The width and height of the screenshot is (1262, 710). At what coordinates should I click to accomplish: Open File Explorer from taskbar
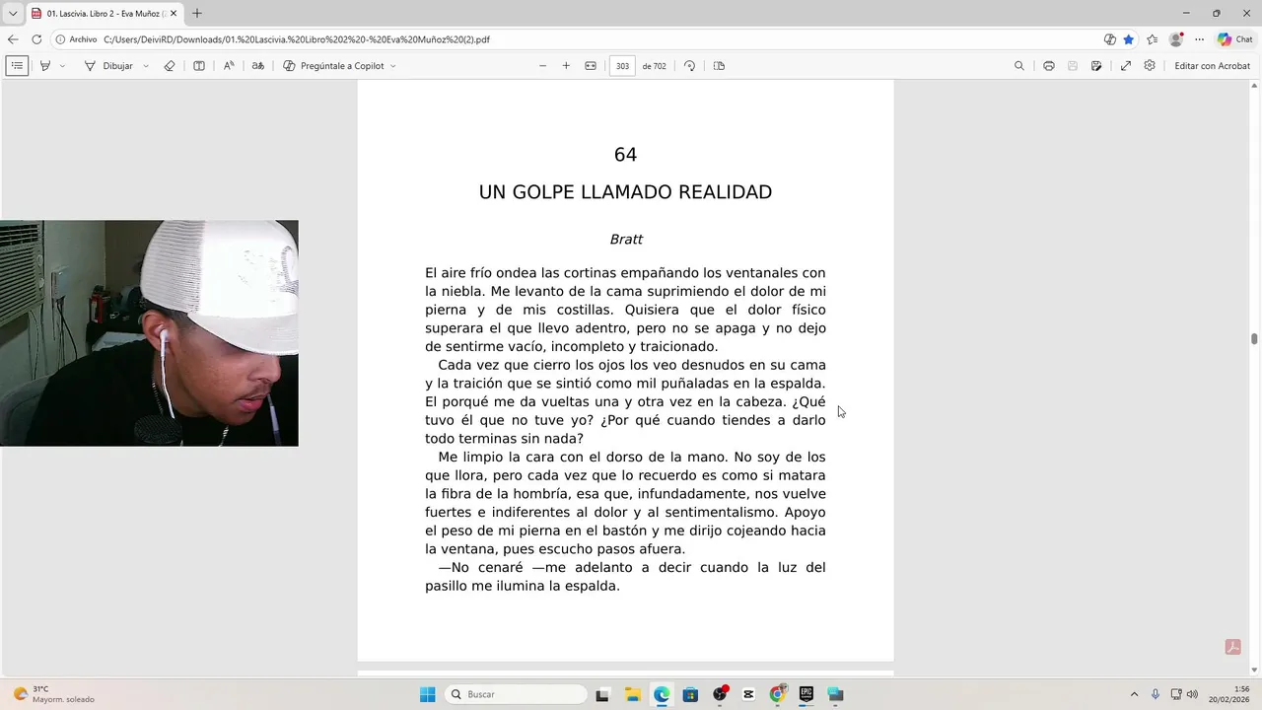pos(632,694)
